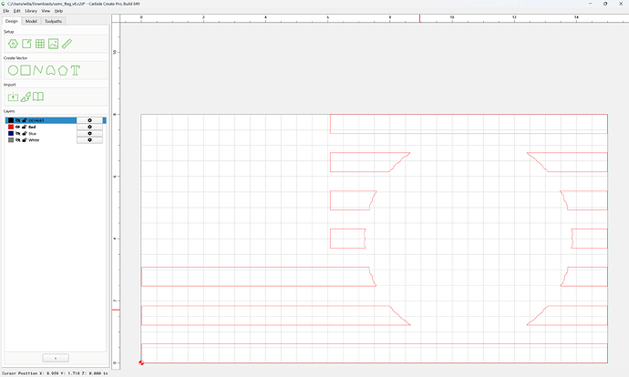The width and height of the screenshot is (629, 377).
Task: Open the grid settings icon
Action: pos(40,44)
